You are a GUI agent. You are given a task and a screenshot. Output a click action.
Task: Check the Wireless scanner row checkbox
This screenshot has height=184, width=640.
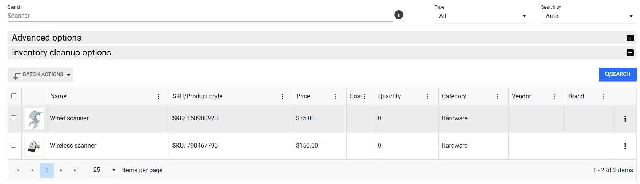[14, 145]
